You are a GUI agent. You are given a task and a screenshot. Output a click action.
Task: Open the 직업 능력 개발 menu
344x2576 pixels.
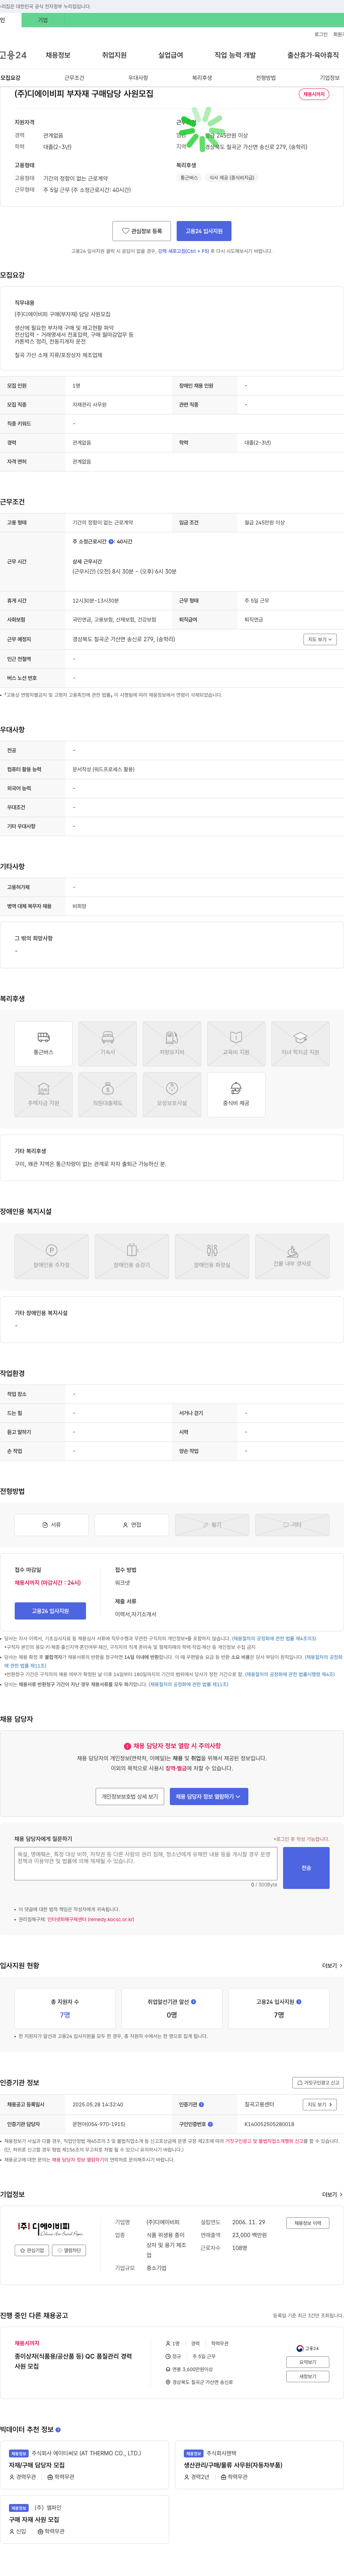tap(235, 55)
